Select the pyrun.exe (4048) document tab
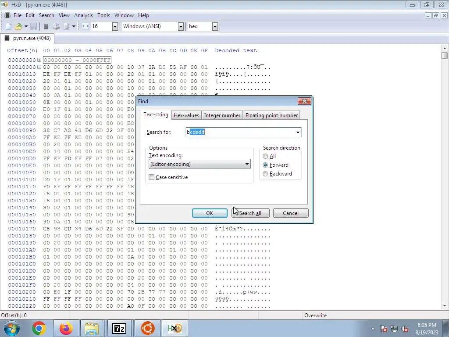 pos(28,38)
